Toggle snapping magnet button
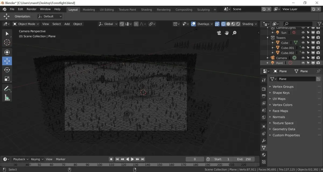The image size is (323, 172). coord(122,24)
